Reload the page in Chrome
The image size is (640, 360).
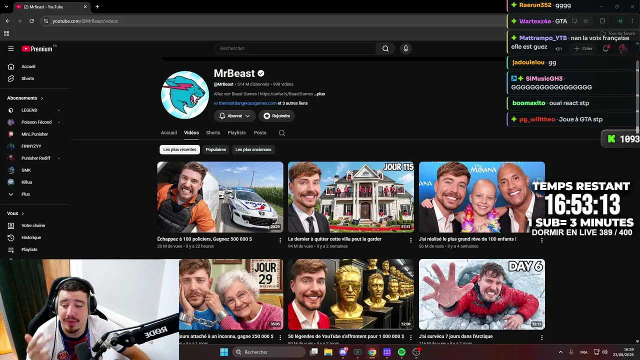point(31,21)
